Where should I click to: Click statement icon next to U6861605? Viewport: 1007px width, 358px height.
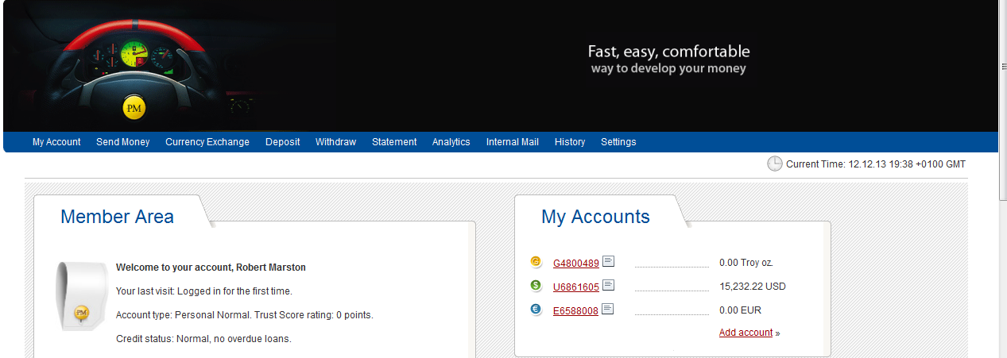(x=608, y=285)
